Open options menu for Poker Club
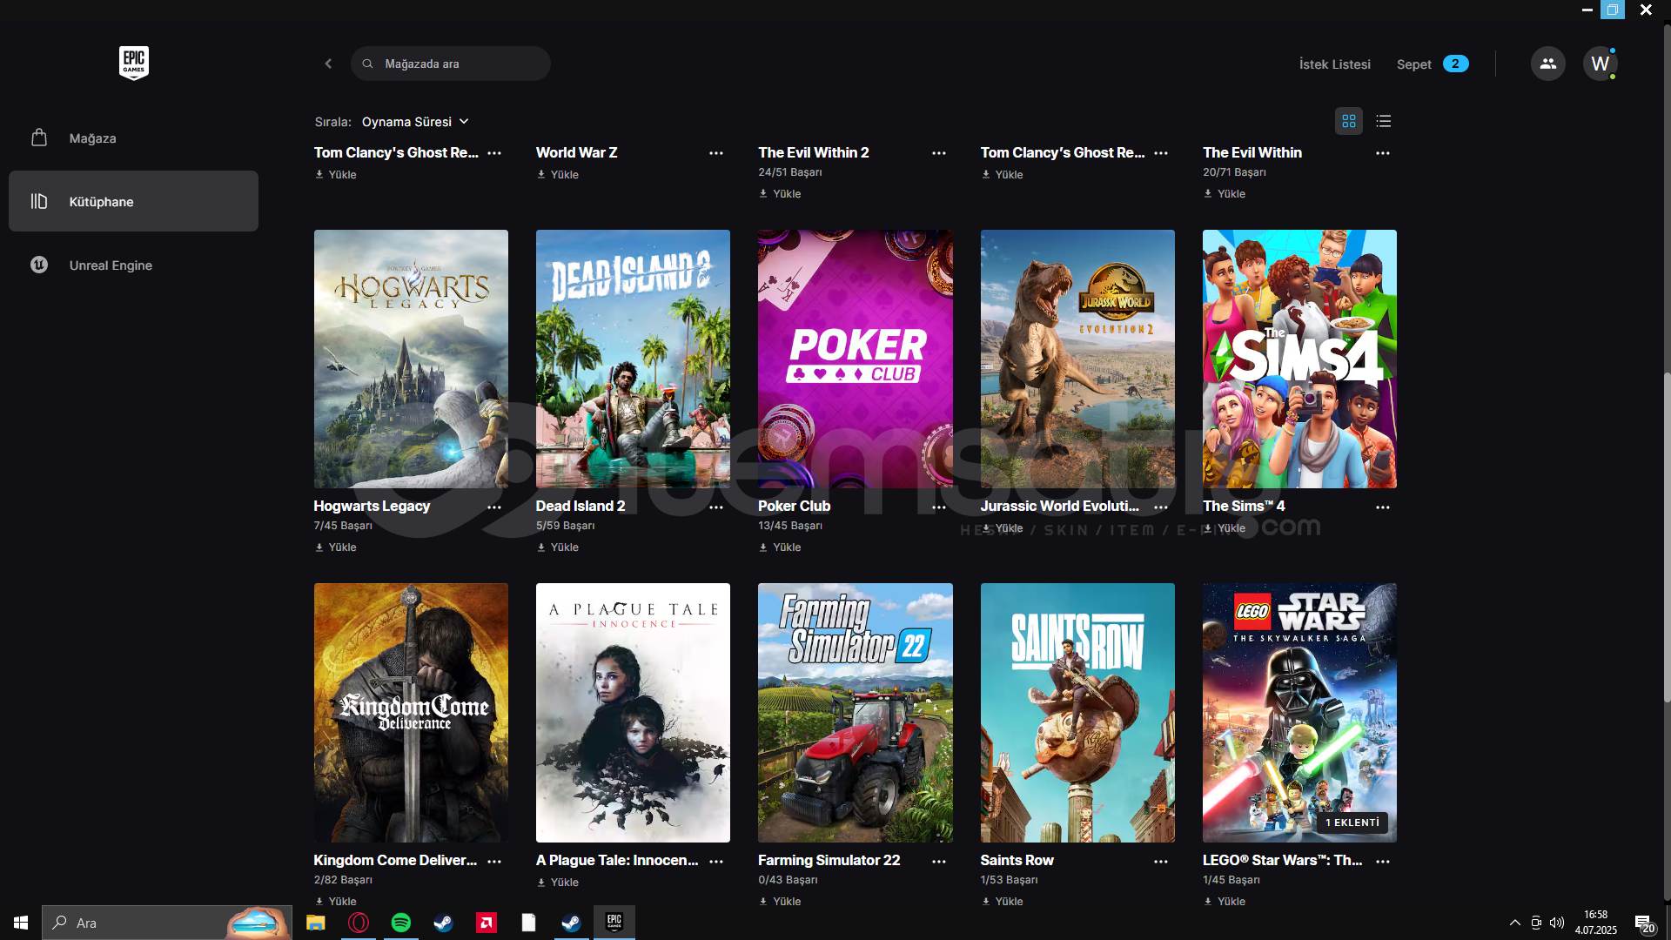Image resolution: width=1671 pixels, height=940 pixels. coord(939,507)
